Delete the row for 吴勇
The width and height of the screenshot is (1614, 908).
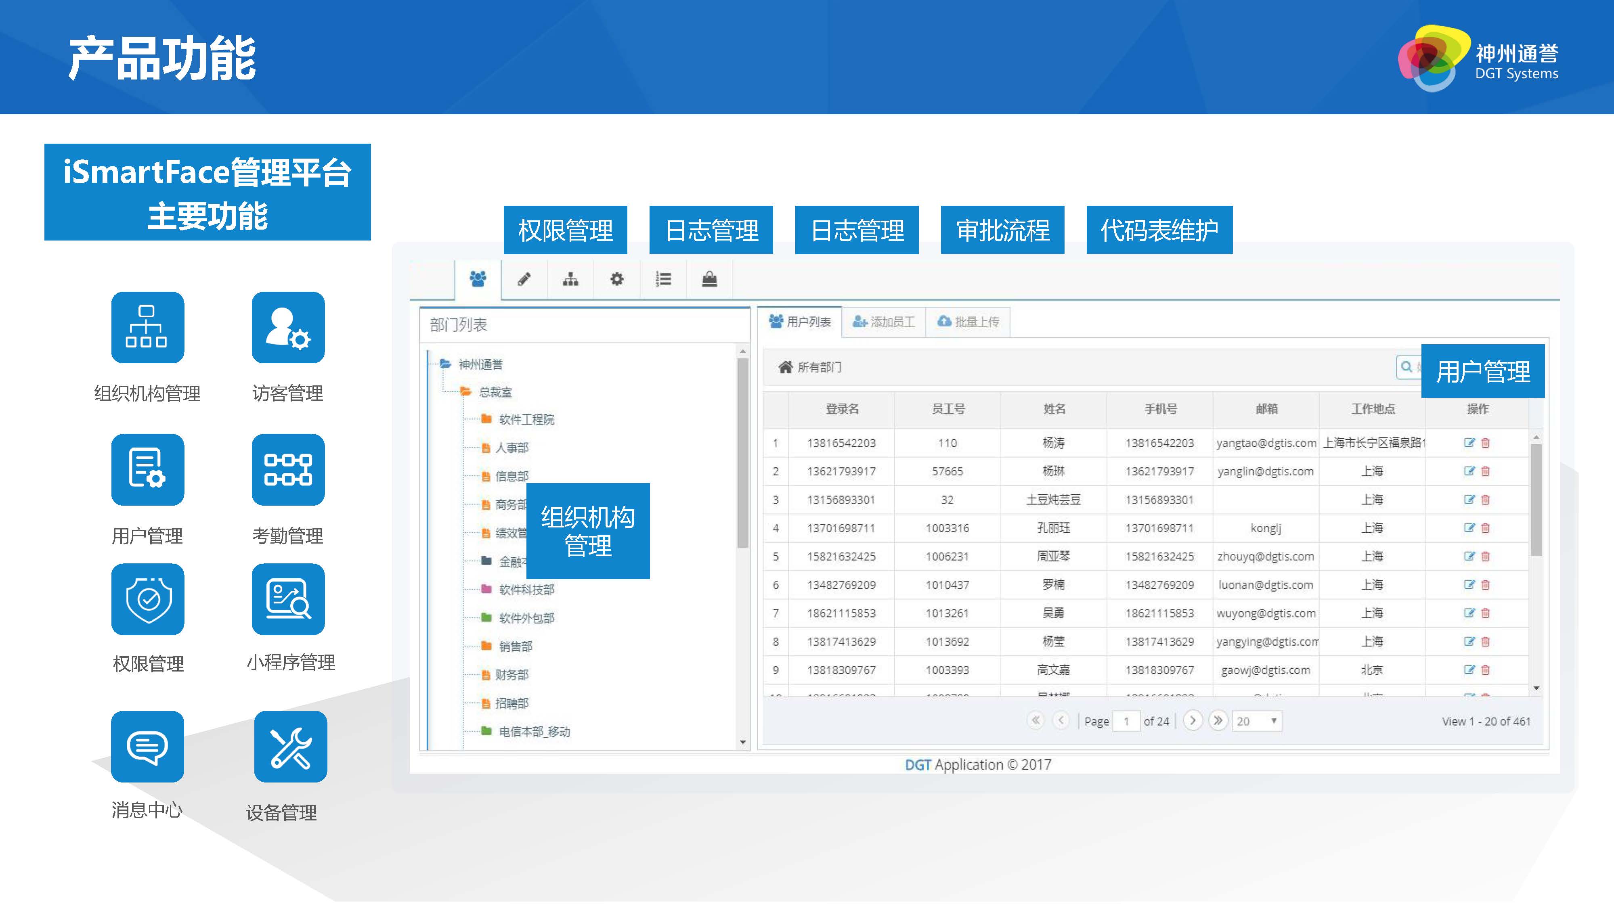pyautogui.click(x=1485, y=613)
